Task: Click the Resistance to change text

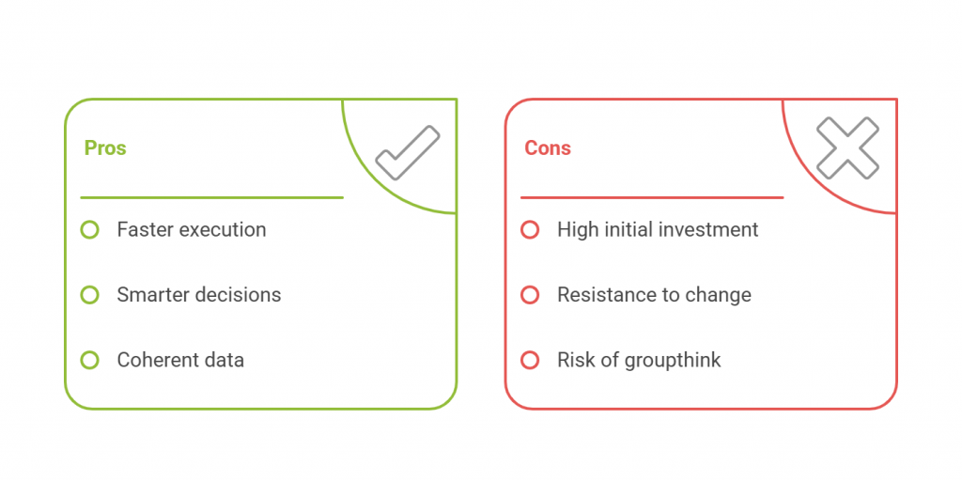Action: (x=654, y=295)
